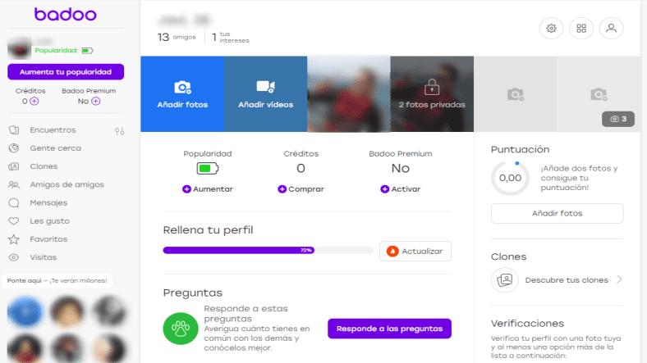Click the Mensajes chat bubble icon
Image resolution: width=647 pixels, height=363 pixels.
14,203
